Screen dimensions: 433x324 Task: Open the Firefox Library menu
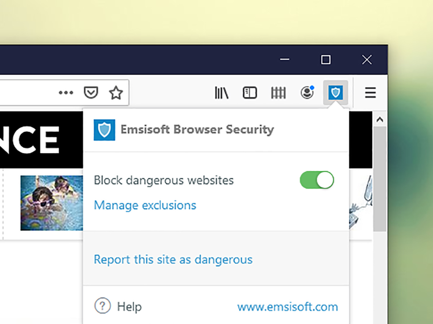click(222, 93)
